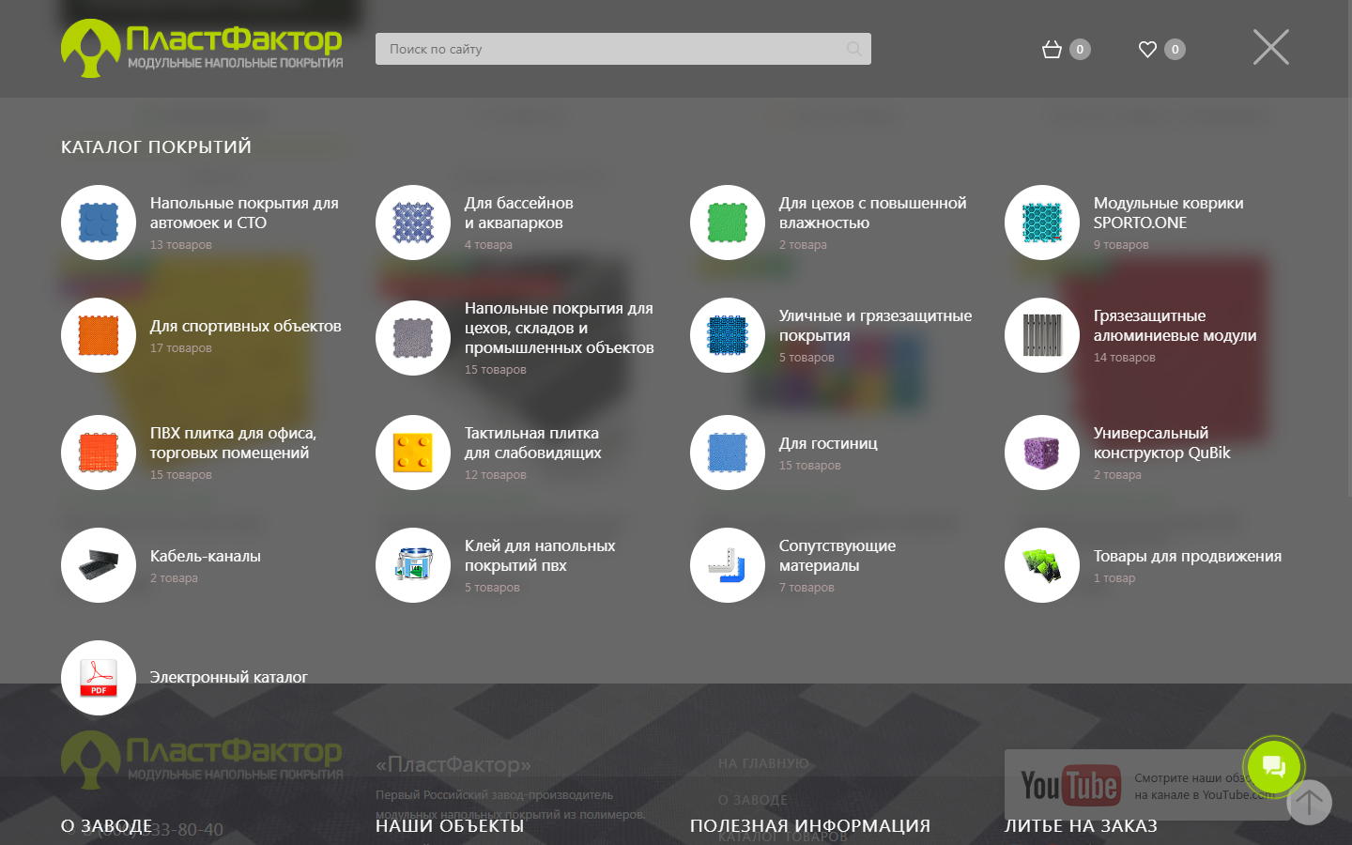
Task: Select the purple QuBik constructor icon
Action: click(1041, 453)
